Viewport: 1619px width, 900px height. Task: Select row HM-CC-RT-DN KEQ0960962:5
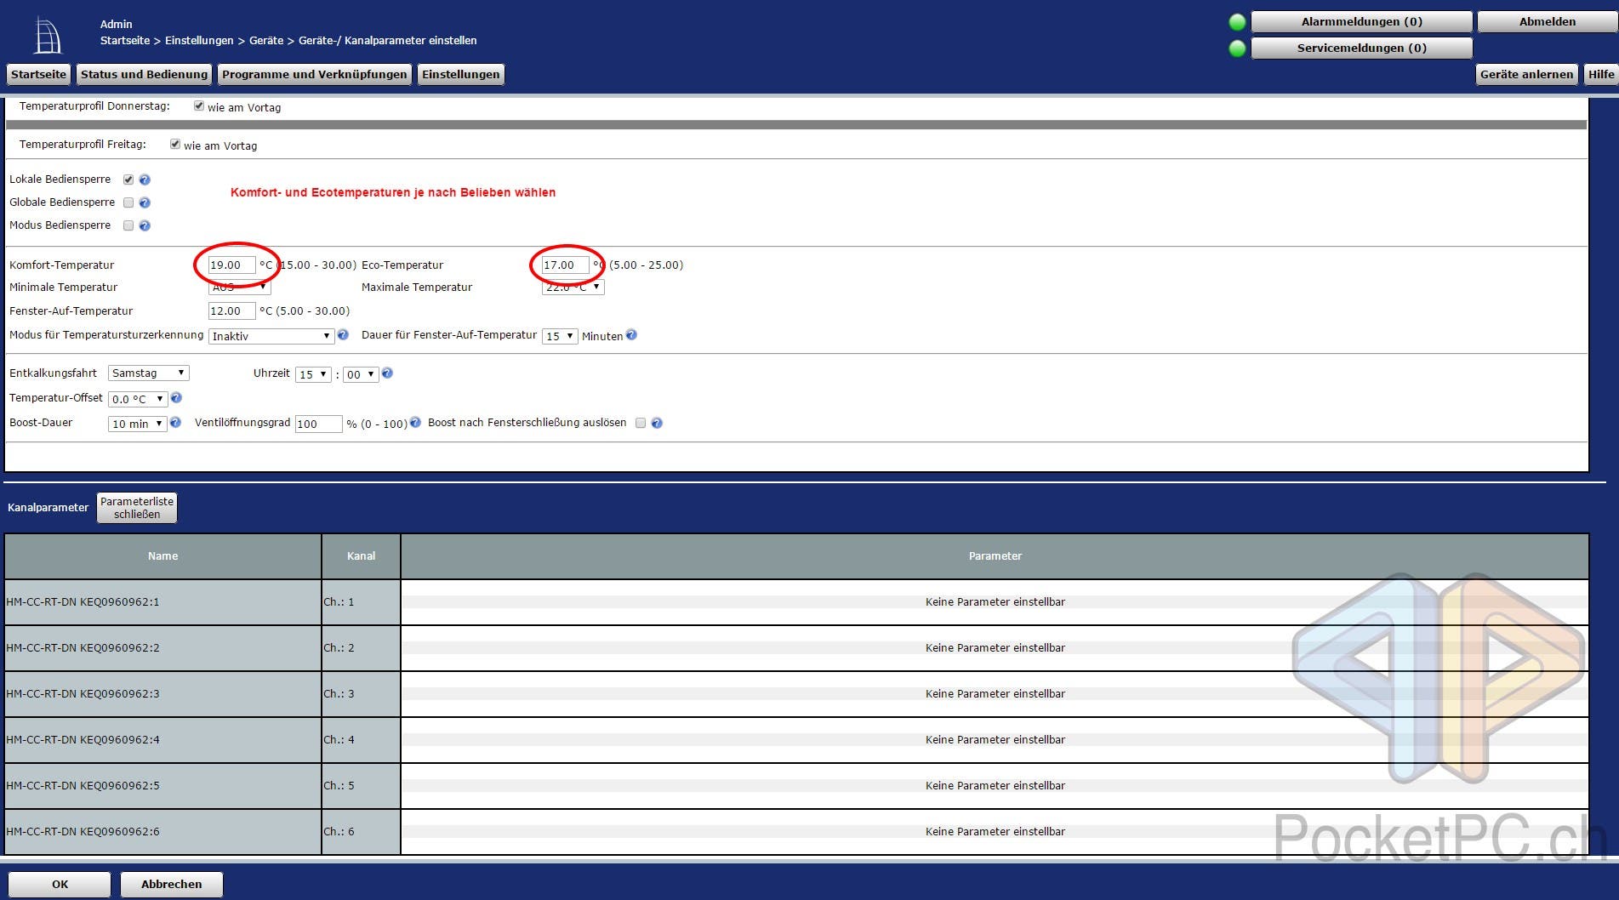796,786
